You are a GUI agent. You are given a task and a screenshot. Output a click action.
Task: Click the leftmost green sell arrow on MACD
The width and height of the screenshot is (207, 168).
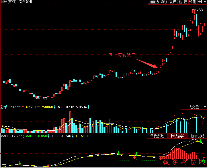[x=20, y=163]
